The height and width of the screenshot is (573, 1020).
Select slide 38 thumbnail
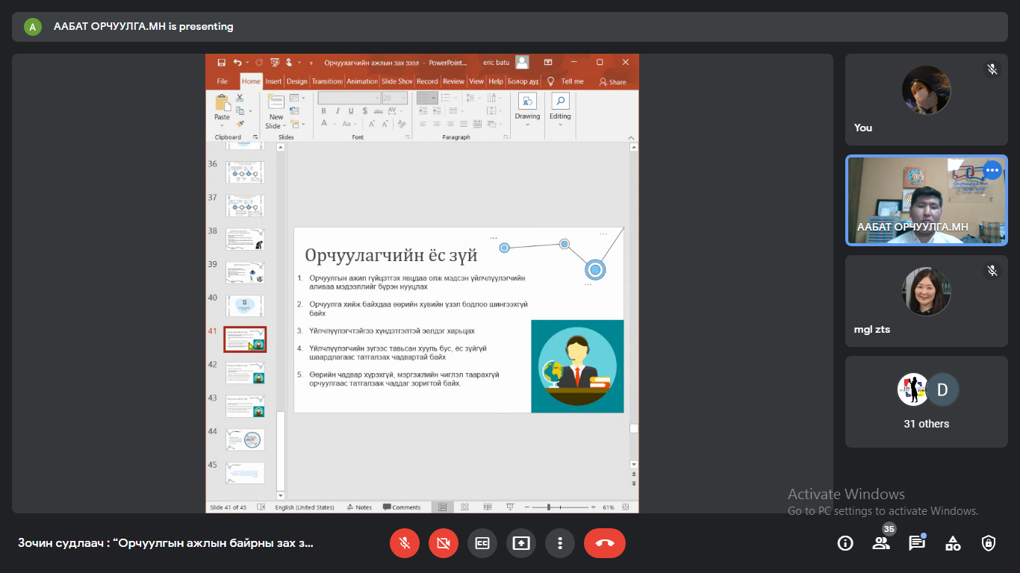[245, 239]
